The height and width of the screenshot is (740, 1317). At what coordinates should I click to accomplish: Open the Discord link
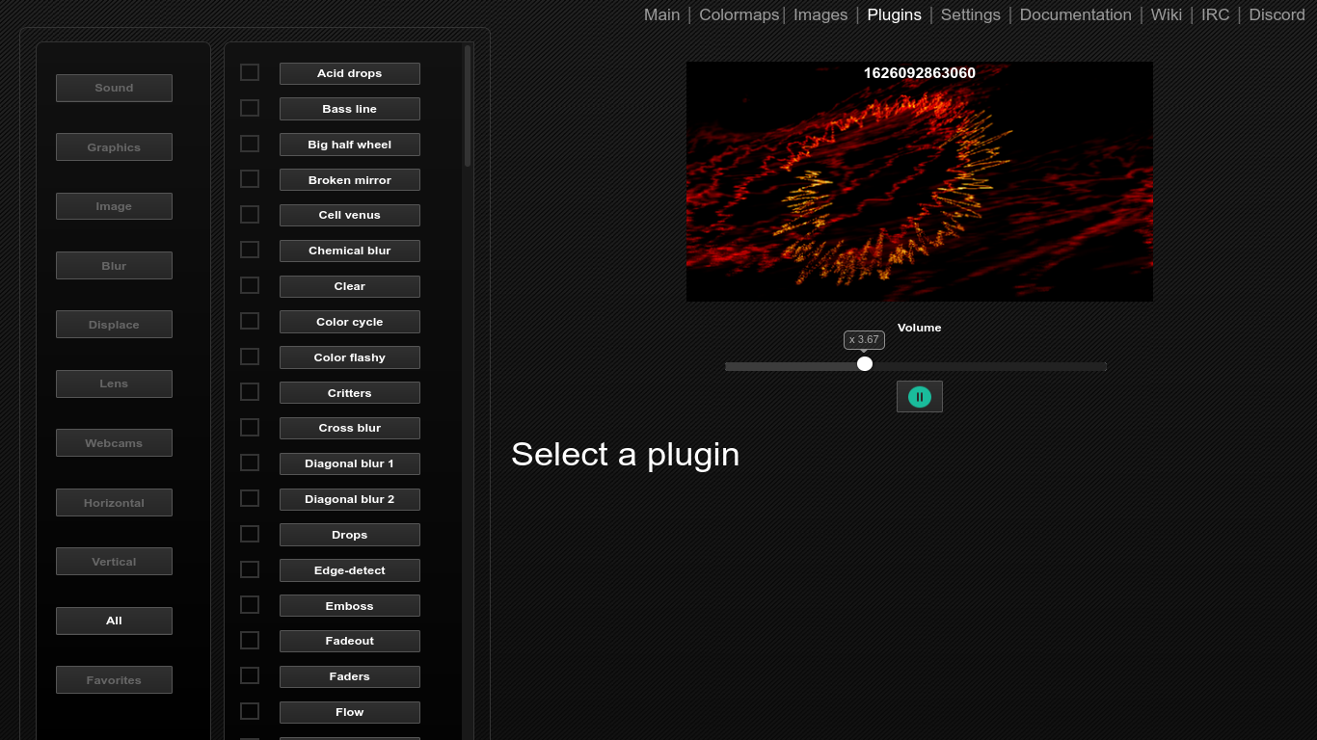click(1277, 14)
